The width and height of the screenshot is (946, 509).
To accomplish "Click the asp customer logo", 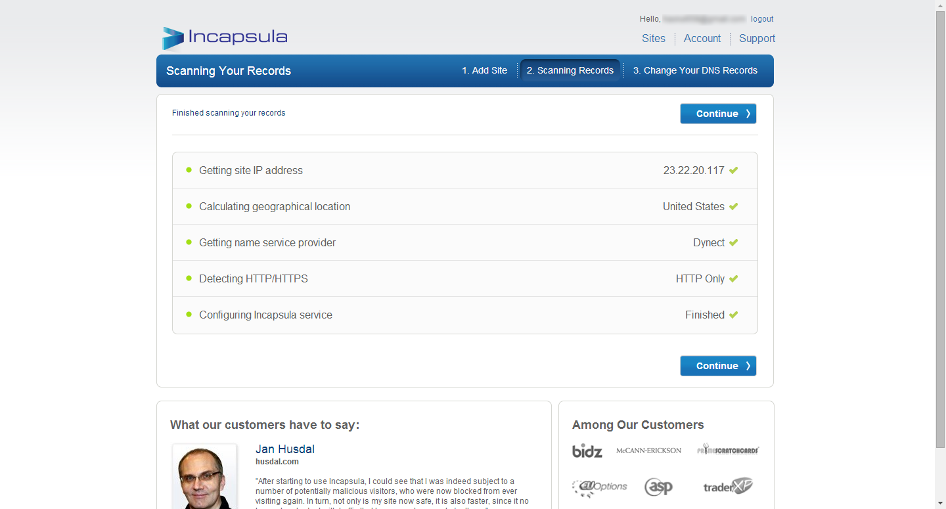I will coord(658,487).
